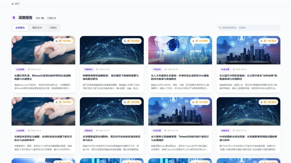Open the title 从常规警戒到全域联防
Image resolution: width=291 pixels, height=163 pixels.
tap(112, 138)
